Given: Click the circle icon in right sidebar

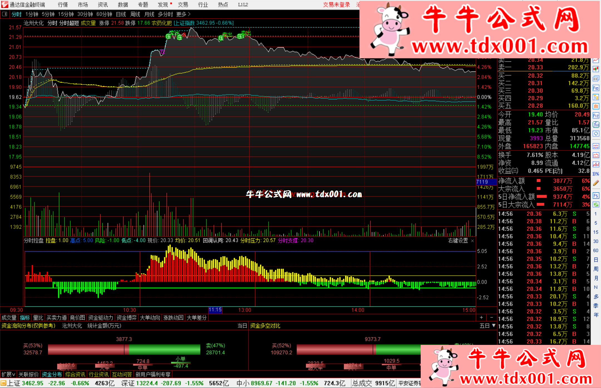Looking at the screenshot, I should pos(596,134).
